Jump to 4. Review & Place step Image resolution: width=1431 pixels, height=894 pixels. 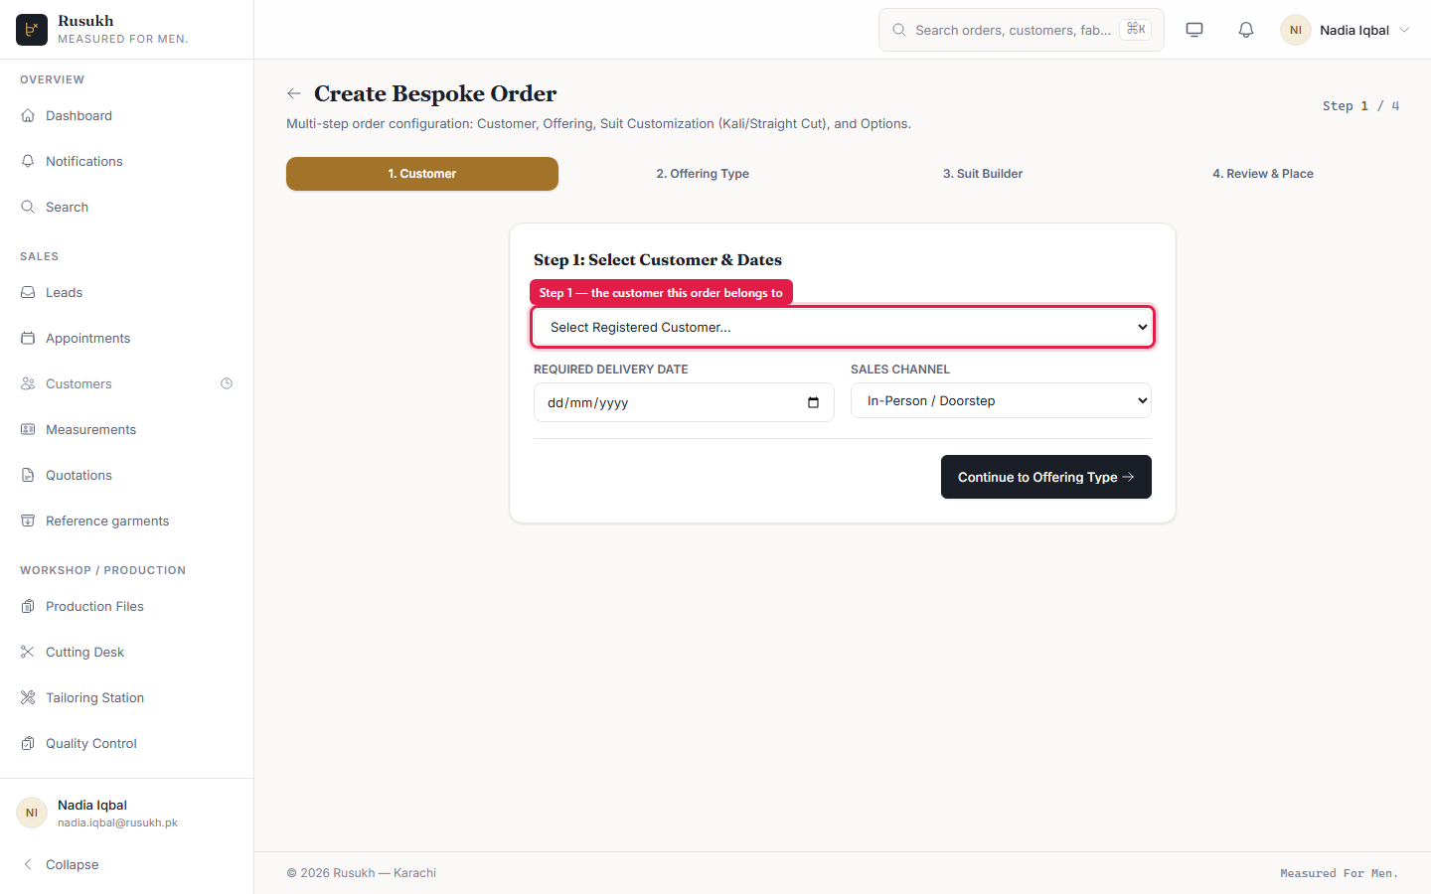(x=1263, y=174)
